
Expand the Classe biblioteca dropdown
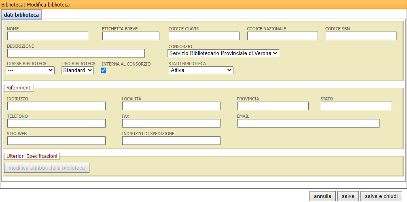pyautogui.click(x=30, y=70)
